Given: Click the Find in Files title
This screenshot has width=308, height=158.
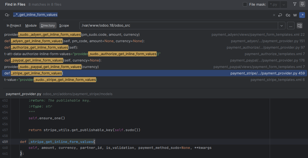Looking at the screenshot, I should pyautogui.click(x=15, y=4).
